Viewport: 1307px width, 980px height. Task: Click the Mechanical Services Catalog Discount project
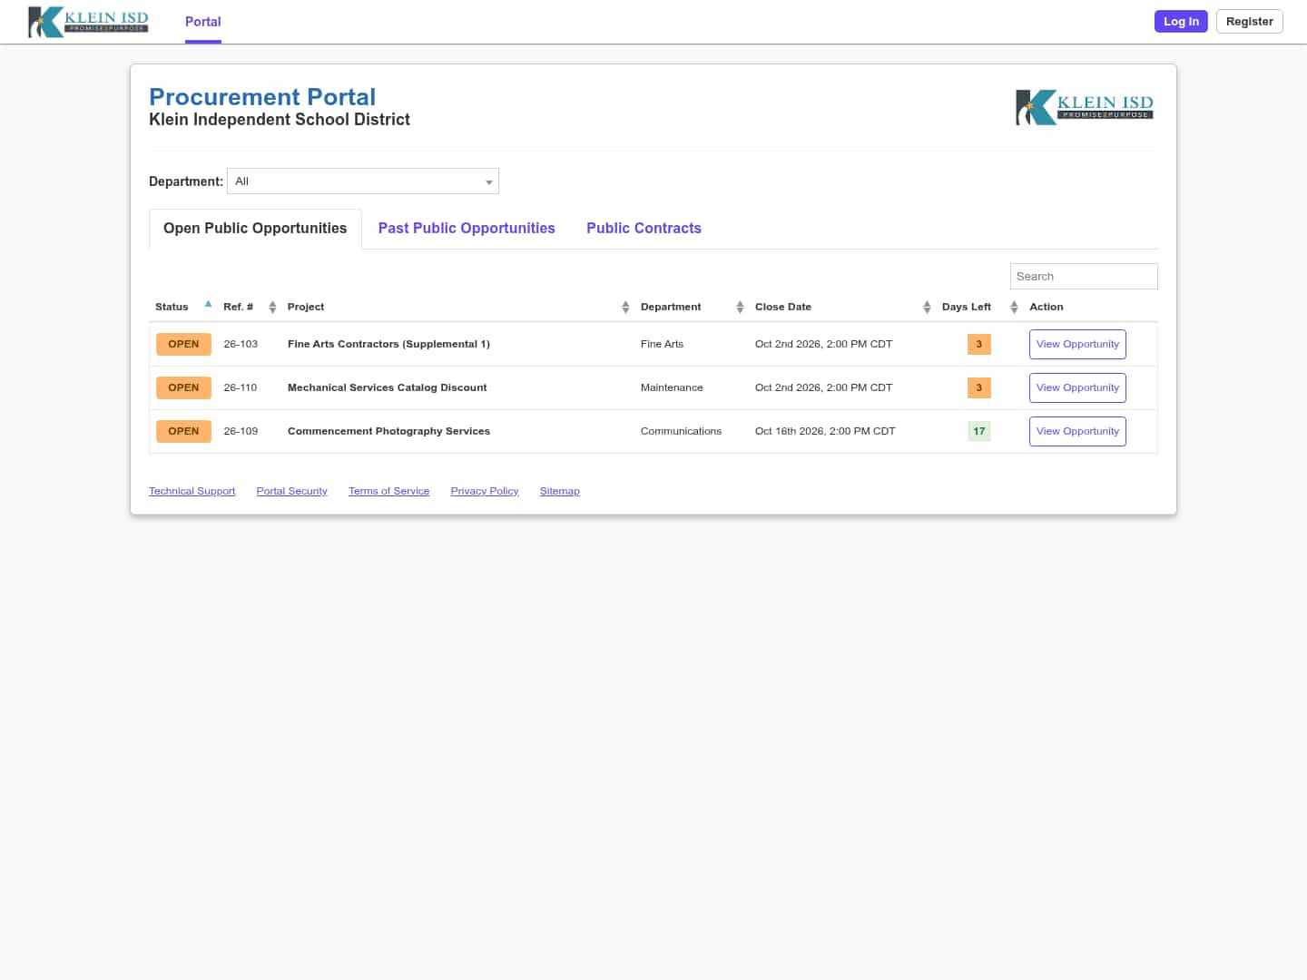(x=387, y=388)
